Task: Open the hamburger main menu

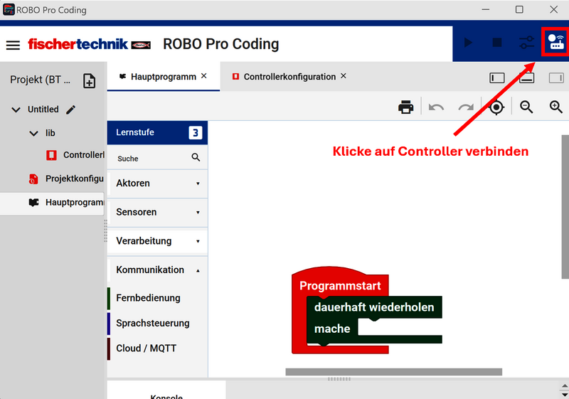Action: pyautogui.click(x=13, y=45)
